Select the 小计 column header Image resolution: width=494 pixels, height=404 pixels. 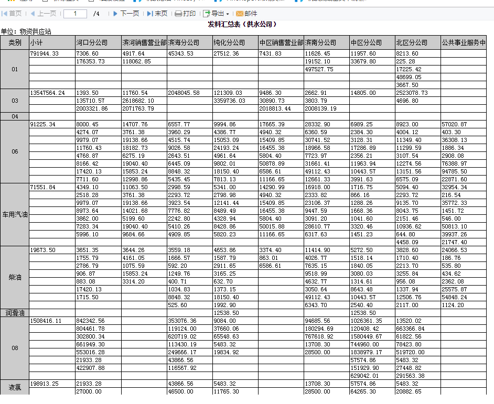pyautogui.click(x=52, y=42)
